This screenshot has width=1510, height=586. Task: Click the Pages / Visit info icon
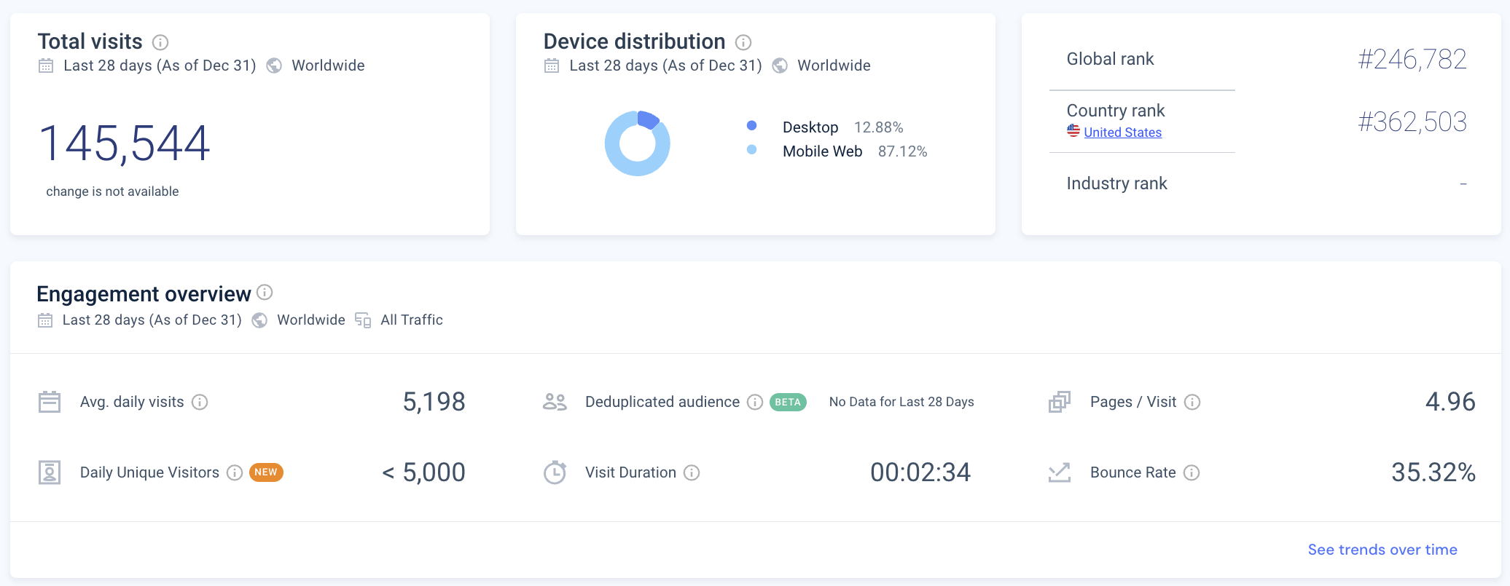pos(1192,402)
